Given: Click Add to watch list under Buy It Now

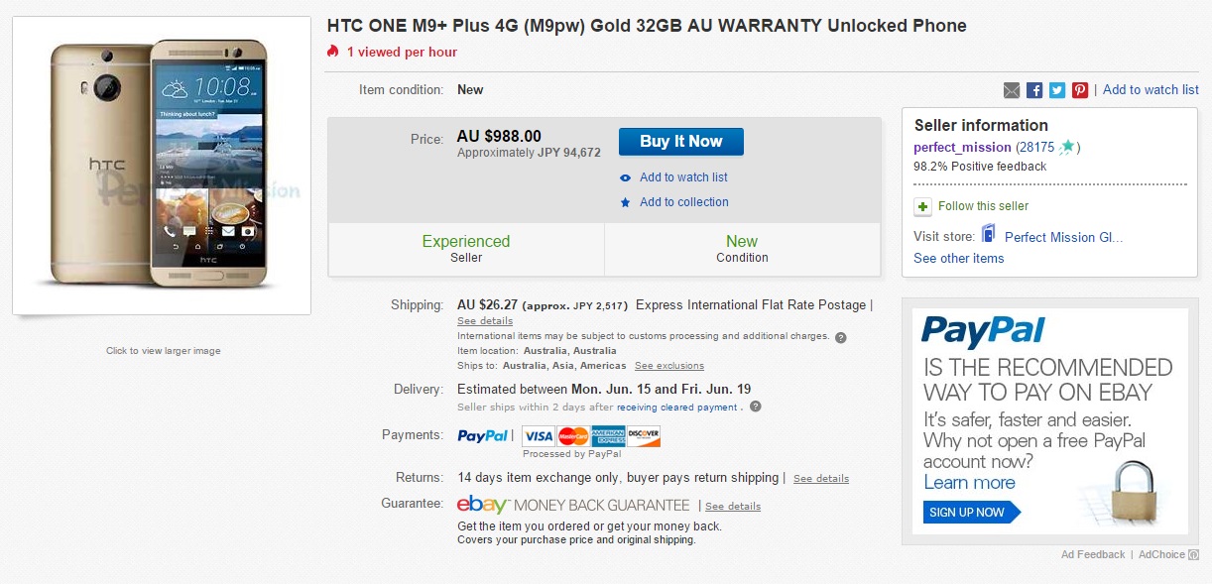Looking at the screenshot, I should pos(683,177).
